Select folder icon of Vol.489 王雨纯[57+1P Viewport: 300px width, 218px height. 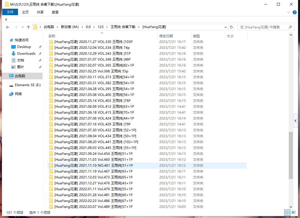click(51, 207)
